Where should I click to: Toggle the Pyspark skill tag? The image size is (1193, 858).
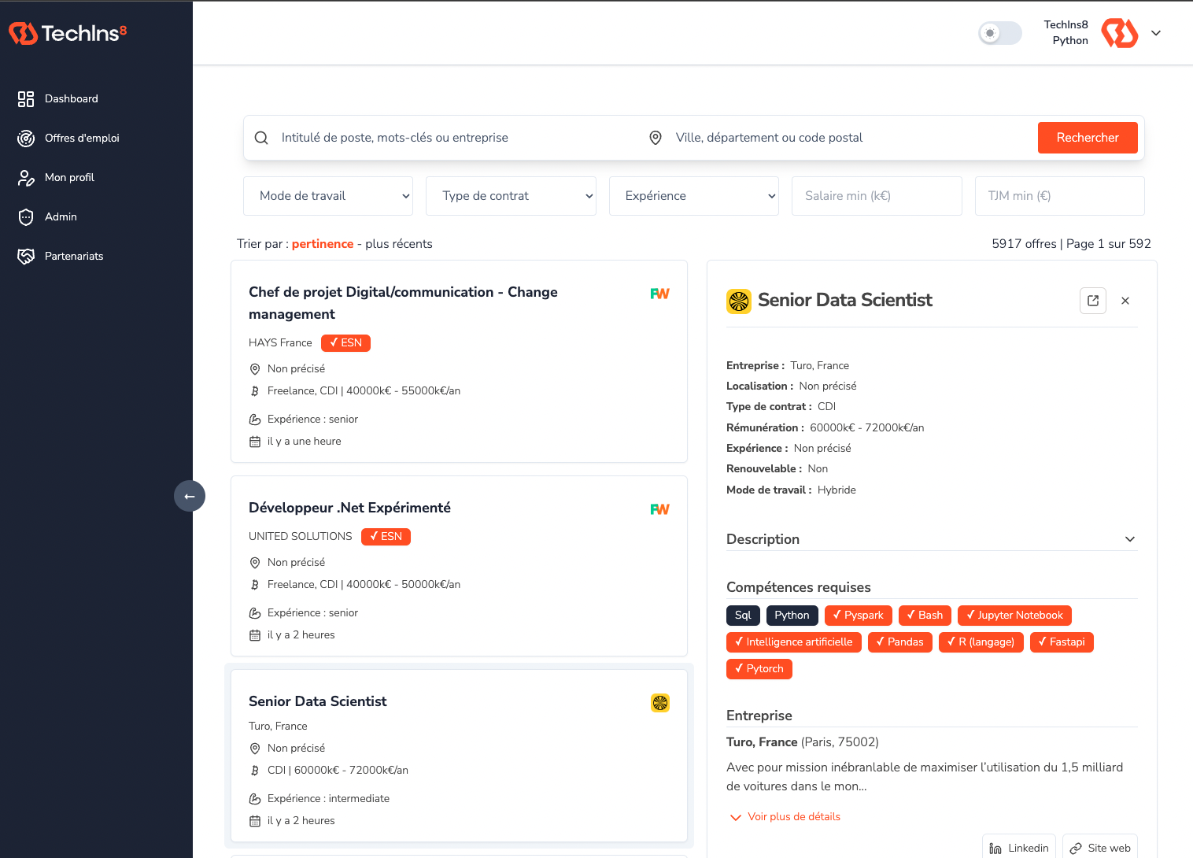[858, 616]
